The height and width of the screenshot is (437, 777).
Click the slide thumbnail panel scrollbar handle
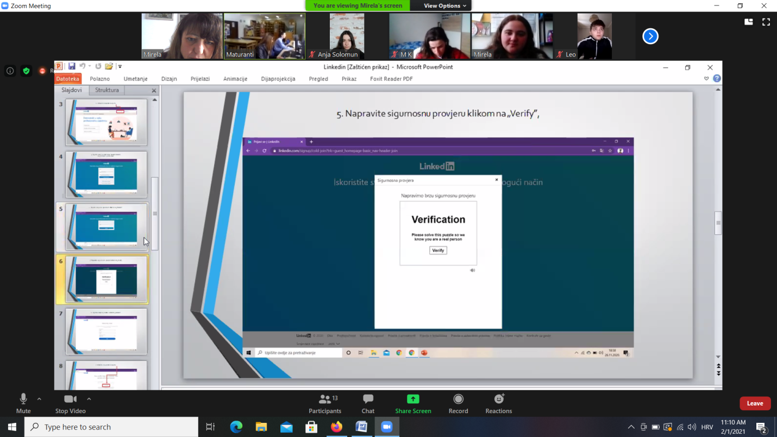tap(155, 214)
